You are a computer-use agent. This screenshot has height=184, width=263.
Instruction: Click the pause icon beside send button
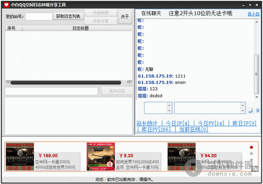point(258,110)
